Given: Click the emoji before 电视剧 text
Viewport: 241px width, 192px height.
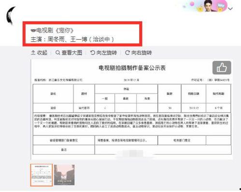Looking at the screenshot, I should tap(33, 30).
